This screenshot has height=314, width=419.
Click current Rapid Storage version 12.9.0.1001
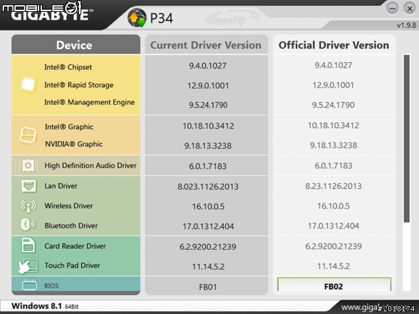point(208,86)
